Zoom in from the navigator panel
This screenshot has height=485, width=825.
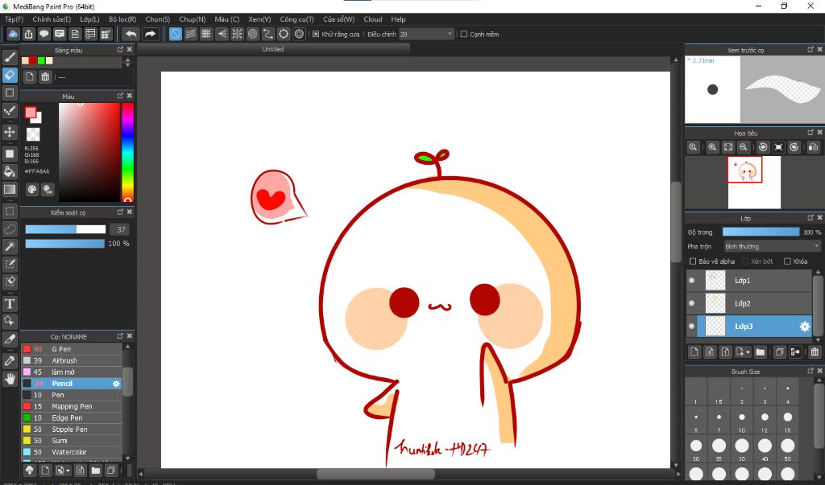click(712, 147)
